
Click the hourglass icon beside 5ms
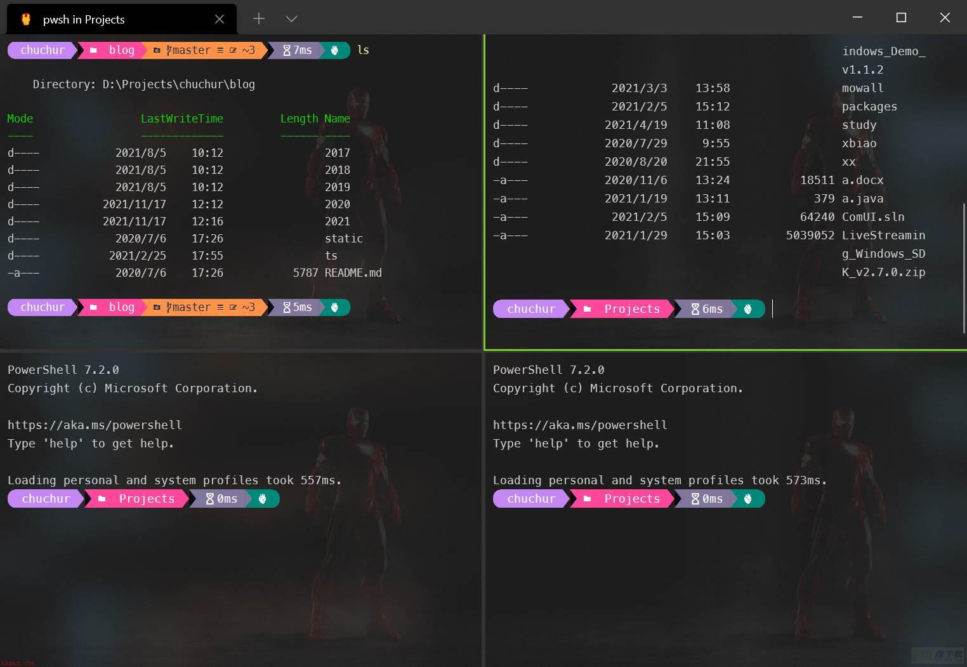(287, 307)
